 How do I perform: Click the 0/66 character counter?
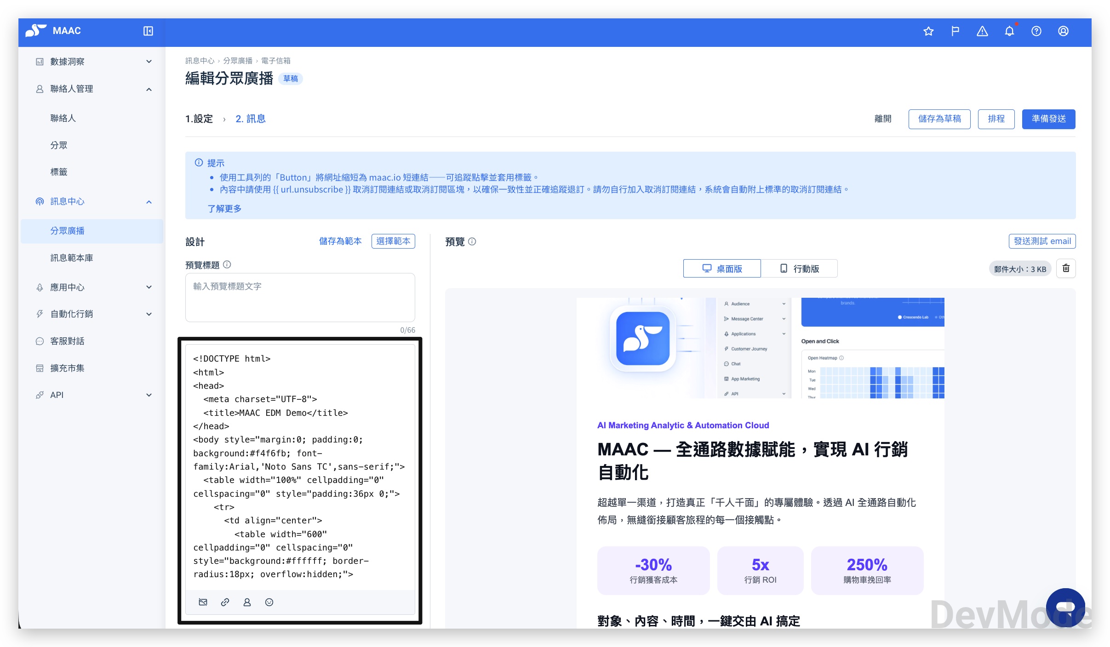407,330
